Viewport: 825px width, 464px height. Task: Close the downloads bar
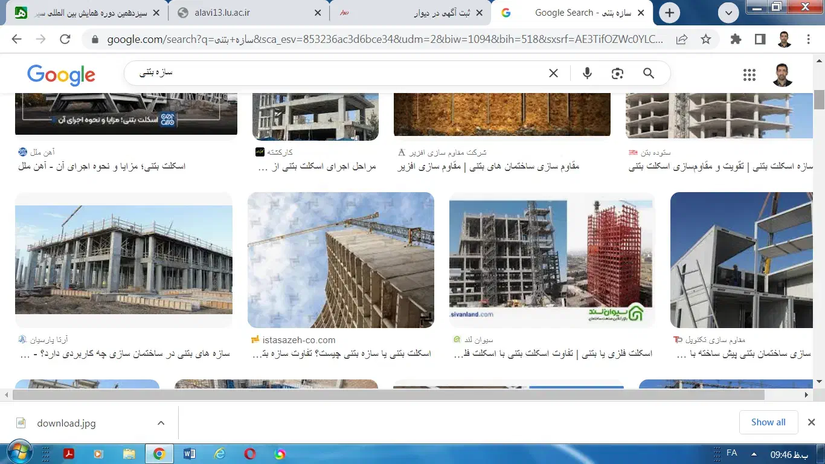tap(812, 422)
